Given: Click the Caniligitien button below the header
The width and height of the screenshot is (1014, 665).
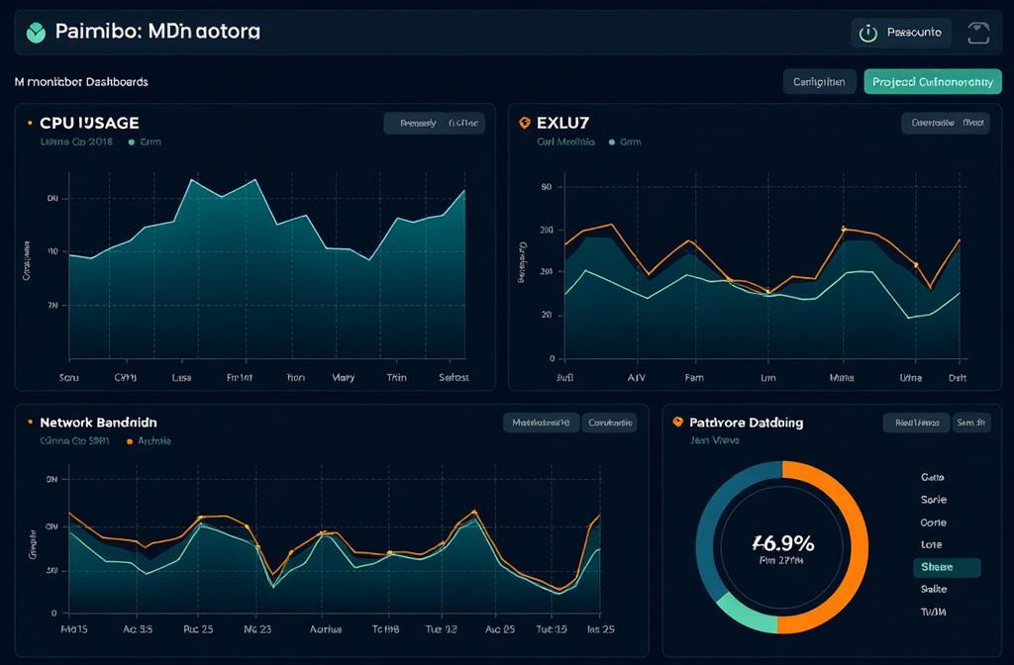Looking at the screenshot, I should tap(819, 82).
